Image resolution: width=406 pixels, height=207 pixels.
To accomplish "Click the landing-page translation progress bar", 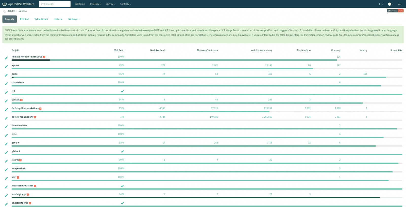I will [207, 198].
